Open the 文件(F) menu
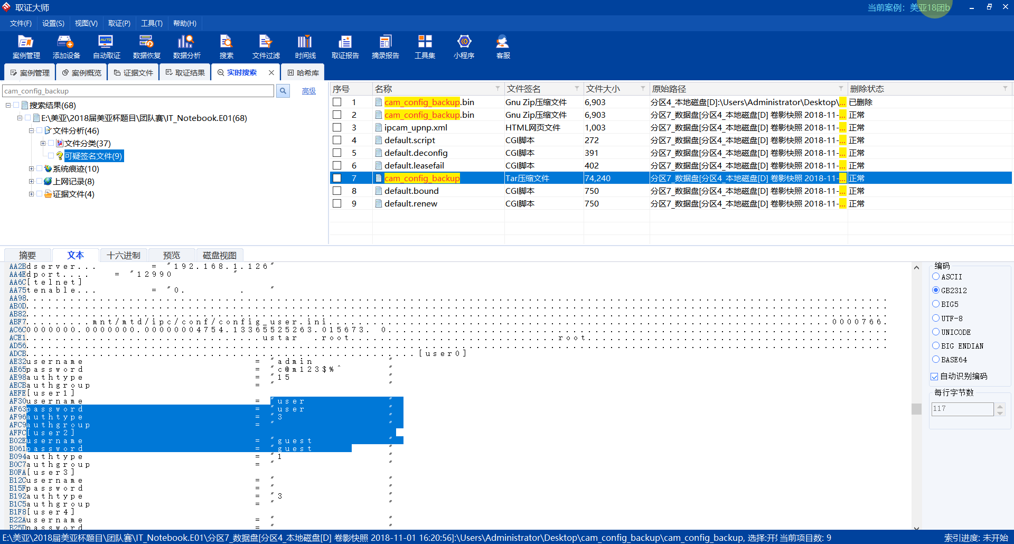The image size is (1014, 544). 21,23
